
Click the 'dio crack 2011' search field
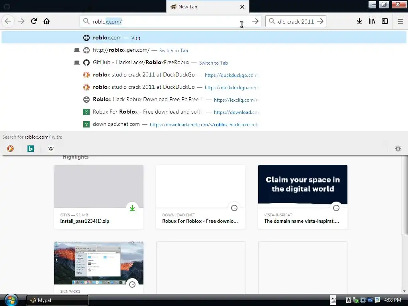point(296,22)
